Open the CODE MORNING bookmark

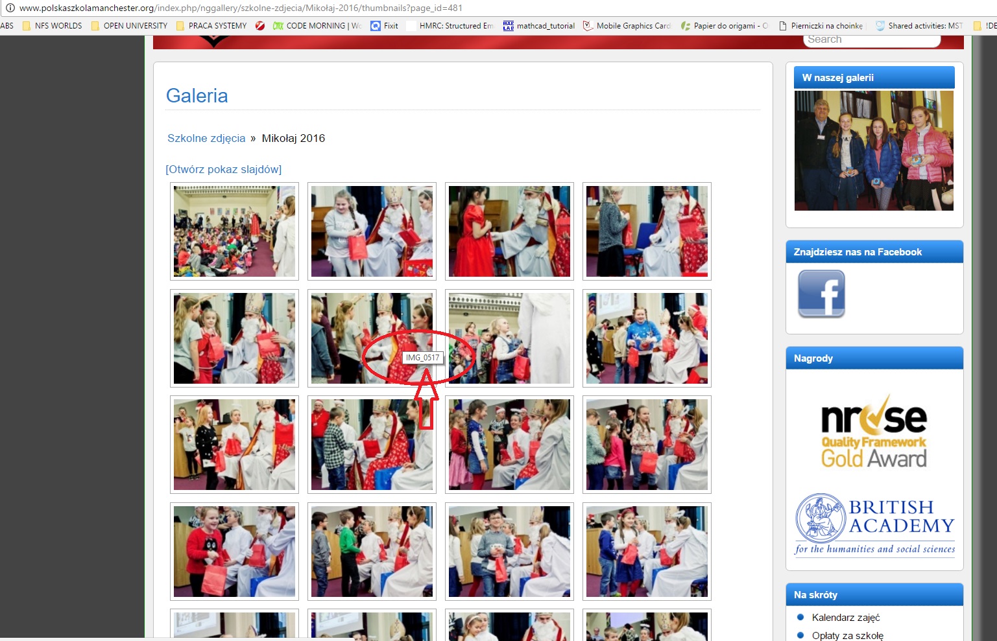pos(317,26)
